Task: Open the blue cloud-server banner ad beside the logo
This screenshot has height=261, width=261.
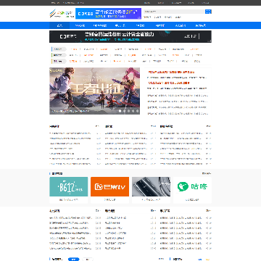Action: 108,14
